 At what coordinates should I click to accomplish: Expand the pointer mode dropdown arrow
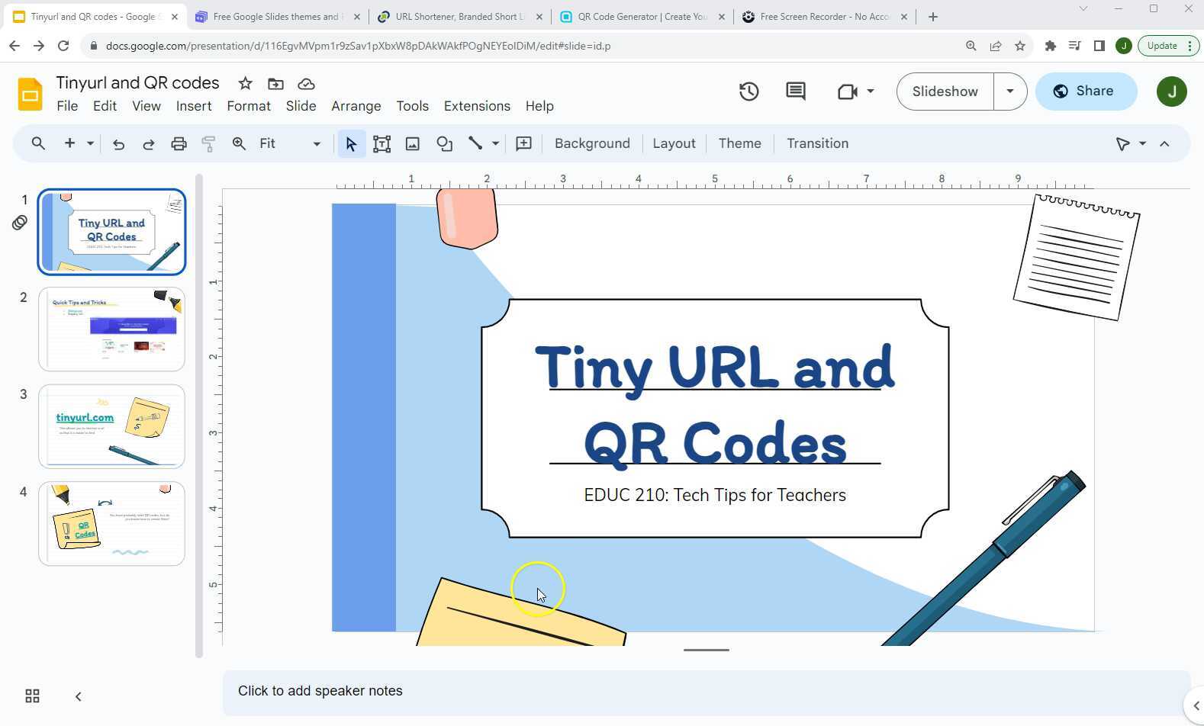(x=1142, y=143)
